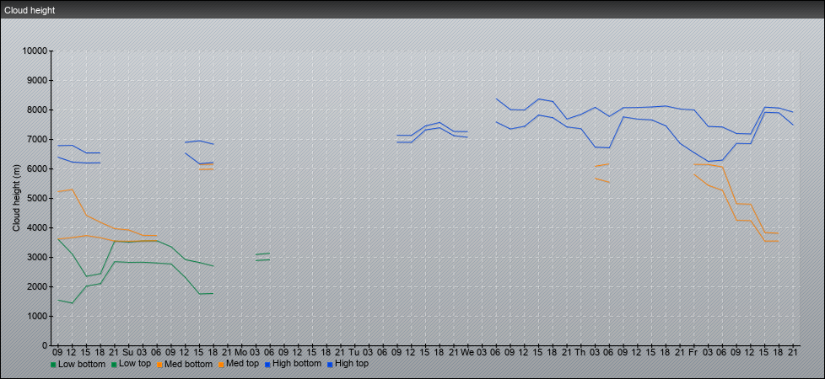Click the Fr day label on x-axis
Screen dimensions: 825x379
(x=693, y=352)
